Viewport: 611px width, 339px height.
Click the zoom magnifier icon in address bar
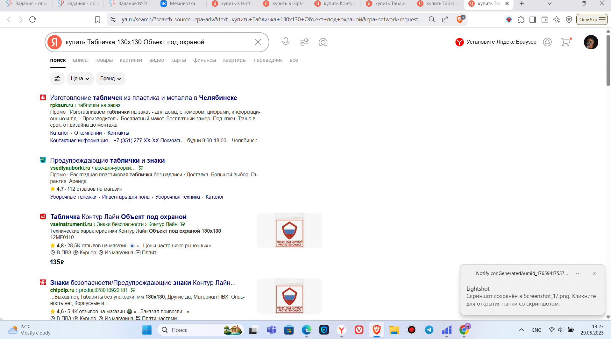(x=432, y=19)
